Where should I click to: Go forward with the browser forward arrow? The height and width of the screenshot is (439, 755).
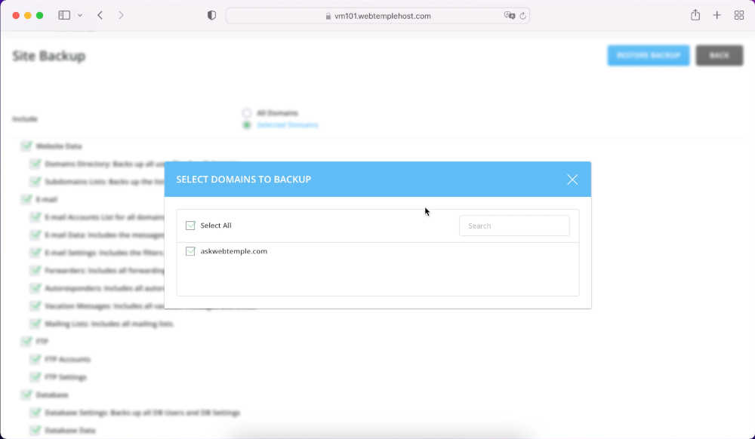121,15
